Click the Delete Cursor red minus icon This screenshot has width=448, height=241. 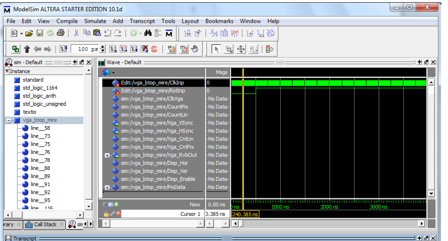[118, 214]
